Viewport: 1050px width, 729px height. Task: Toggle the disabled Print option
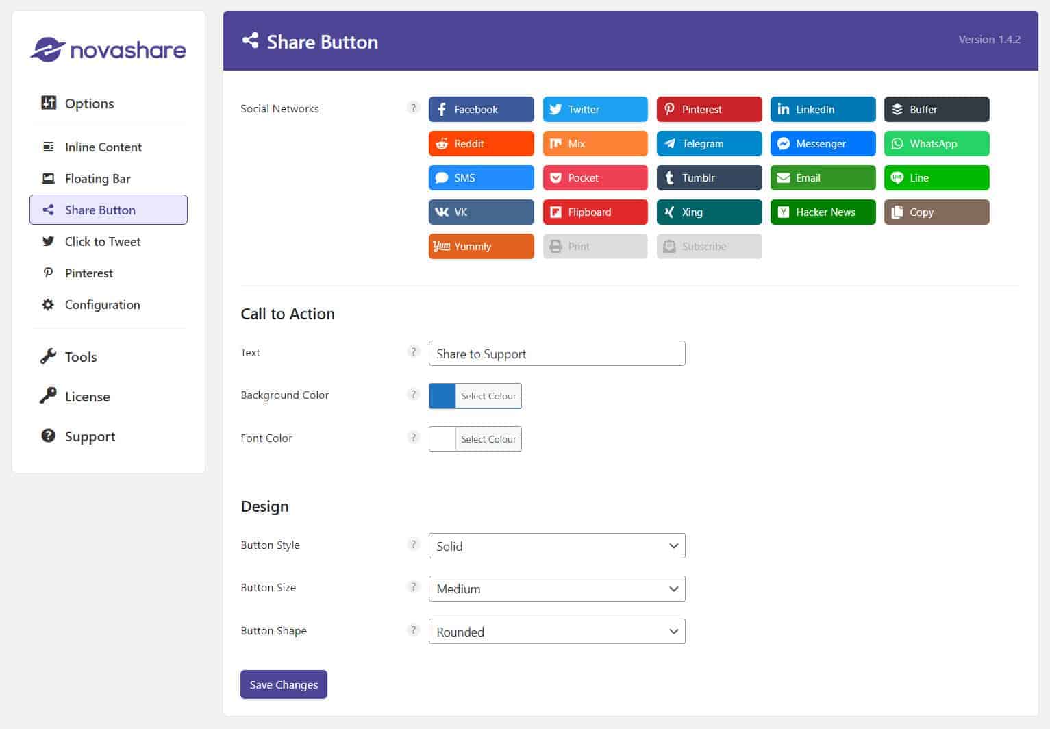coord(595,246)
